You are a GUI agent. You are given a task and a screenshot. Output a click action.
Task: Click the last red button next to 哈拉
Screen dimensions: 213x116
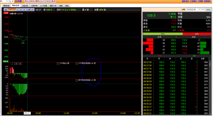coord(54,1)
